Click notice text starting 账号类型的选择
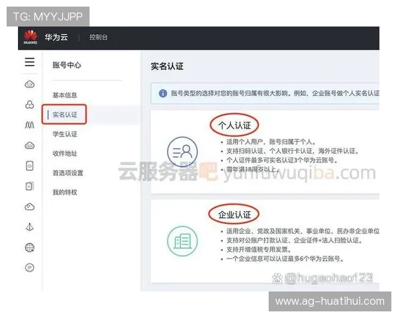Image resolution: width=398 pixels, height=318 pixels. [275, 93]
